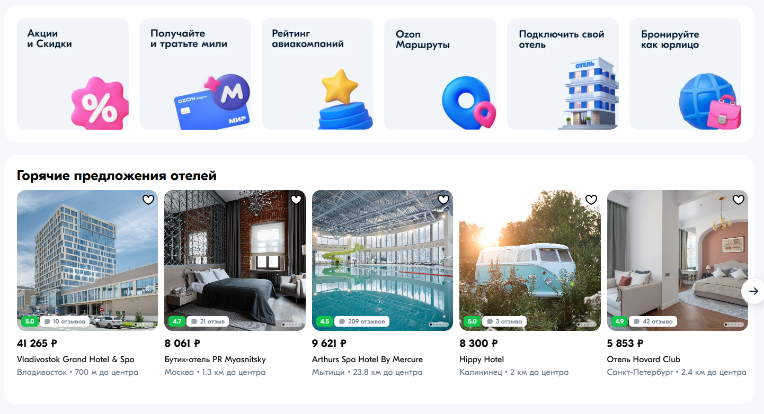Open the Получайте и тратьте мили card tile
Screen dimensions: 764x414
[x=195, y=74]
